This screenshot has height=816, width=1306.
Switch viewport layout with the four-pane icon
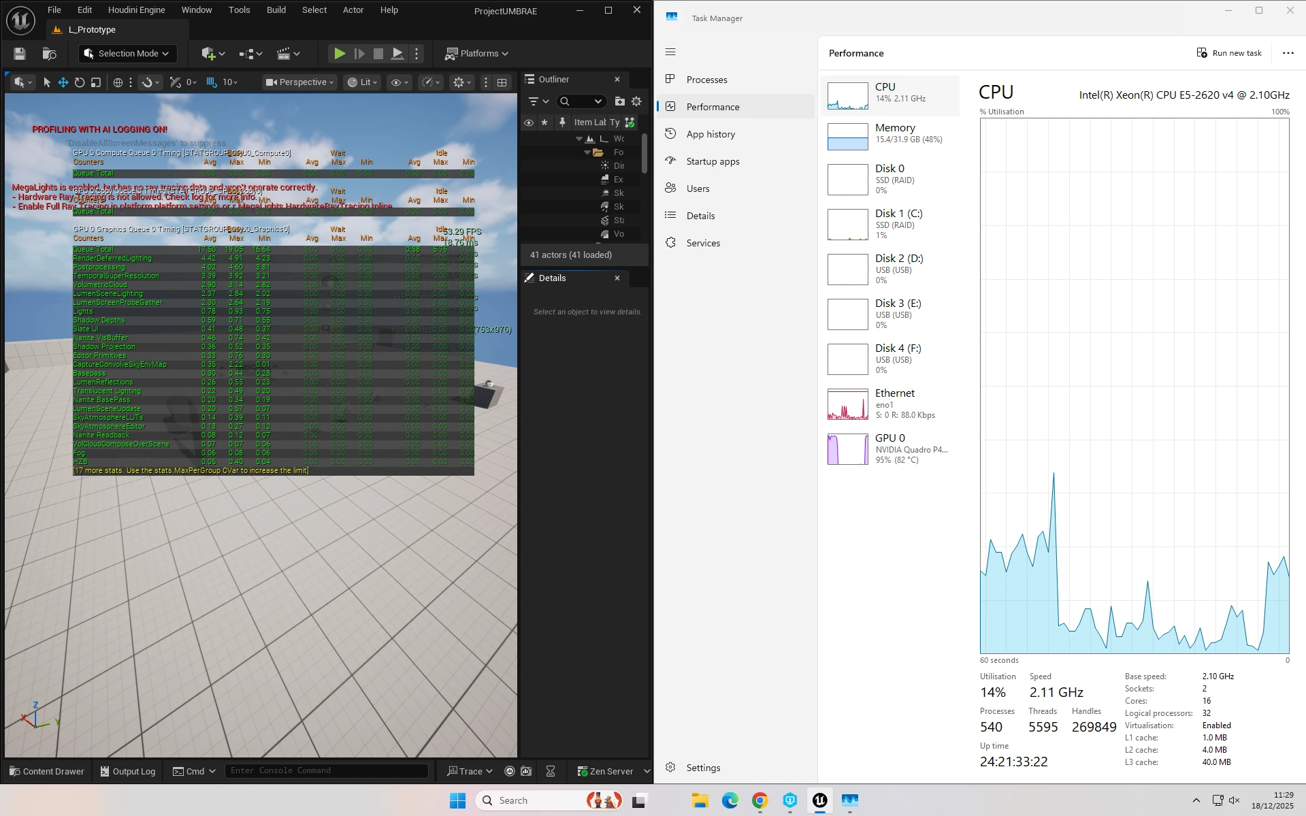pos(502,82)
